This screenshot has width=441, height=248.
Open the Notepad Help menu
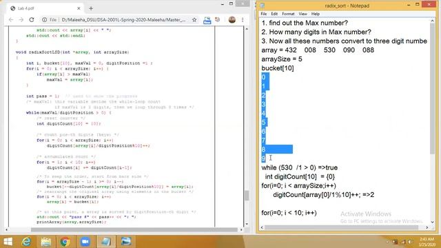316,14
